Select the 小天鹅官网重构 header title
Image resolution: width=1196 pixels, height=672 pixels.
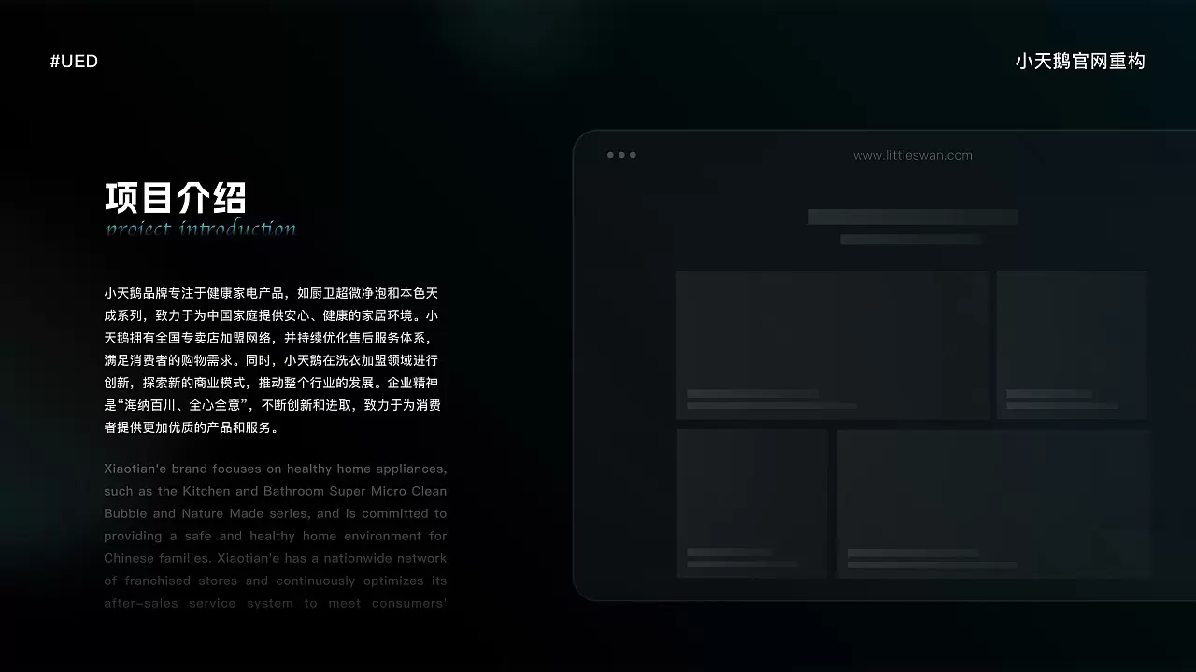(1080, 62)
